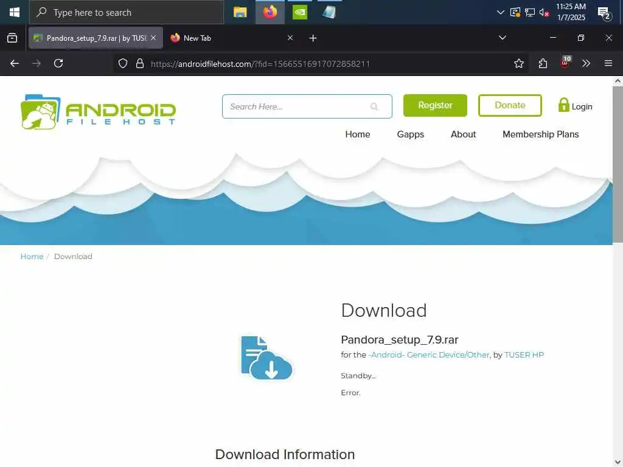Open a new browser tab
The image size is (623, 467).
[313, 38]
